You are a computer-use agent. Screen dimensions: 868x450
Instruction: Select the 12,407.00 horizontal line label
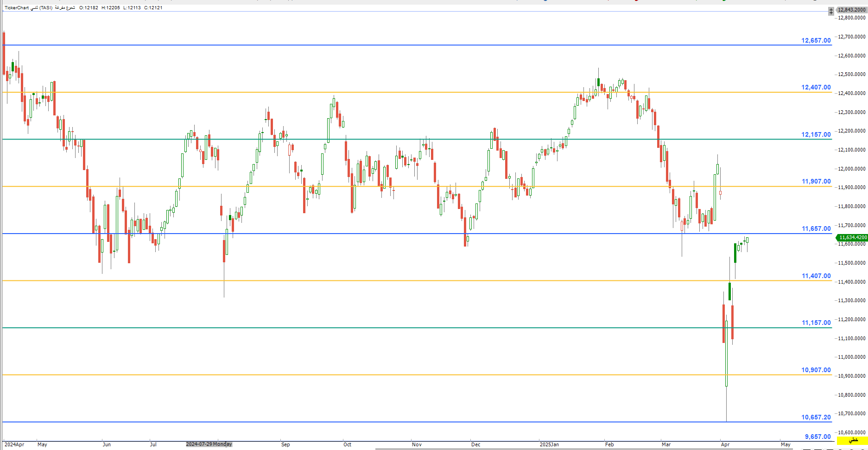point(816,87)
